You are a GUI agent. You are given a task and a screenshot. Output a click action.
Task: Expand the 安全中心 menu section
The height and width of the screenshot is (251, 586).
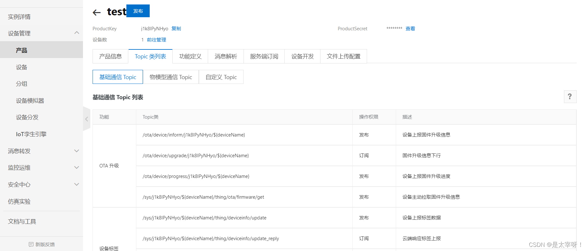pyautogui.click(x=77, y=184)
